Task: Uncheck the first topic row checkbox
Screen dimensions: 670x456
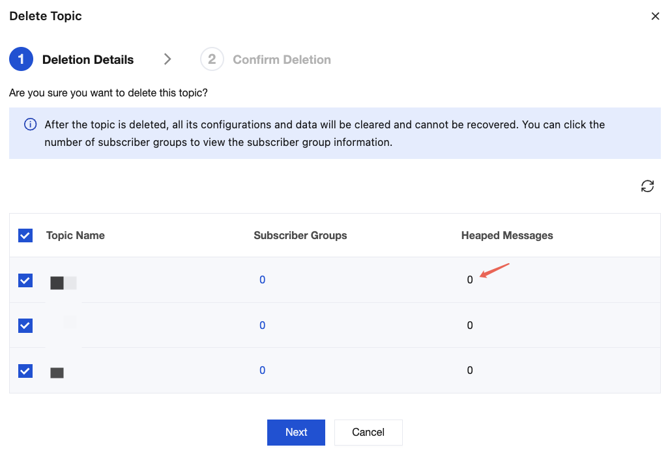Action: coord(25,280)
